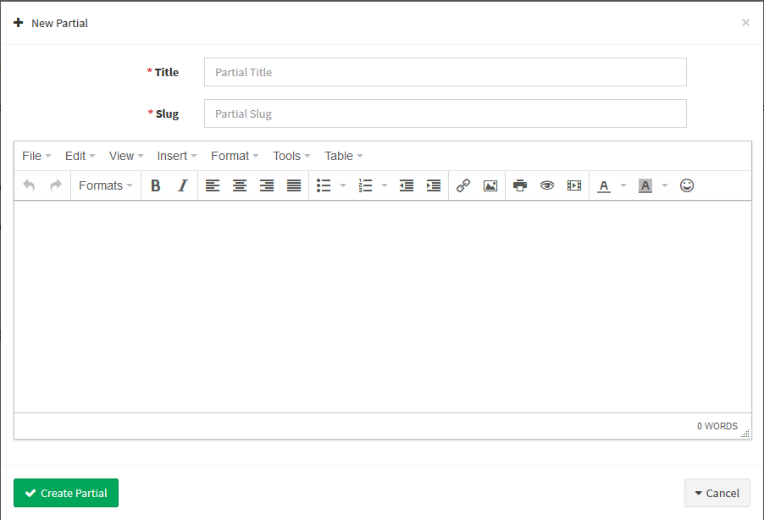The height and width of the screenshot is (520, 764).
Task: Insert an image
Action: (x=490, y=185)
